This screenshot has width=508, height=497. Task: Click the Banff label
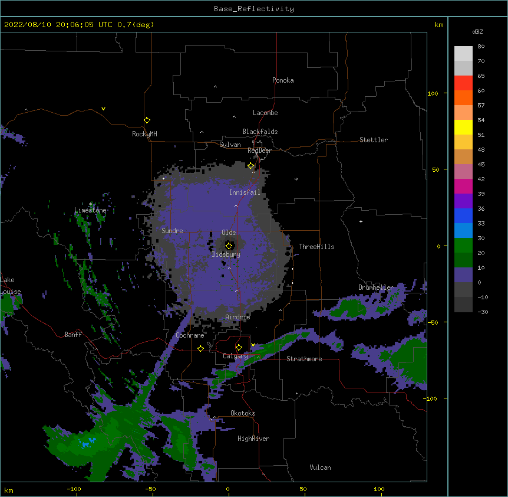pos(73,335)
